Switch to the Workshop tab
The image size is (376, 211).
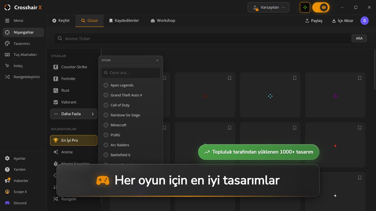point(163,21)
